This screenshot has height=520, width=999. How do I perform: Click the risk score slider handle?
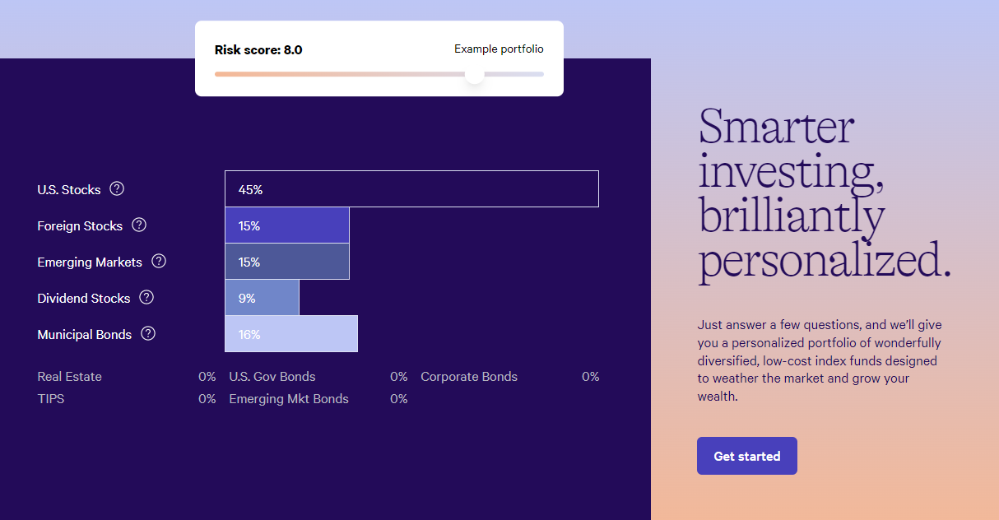[x=475, y=74]
